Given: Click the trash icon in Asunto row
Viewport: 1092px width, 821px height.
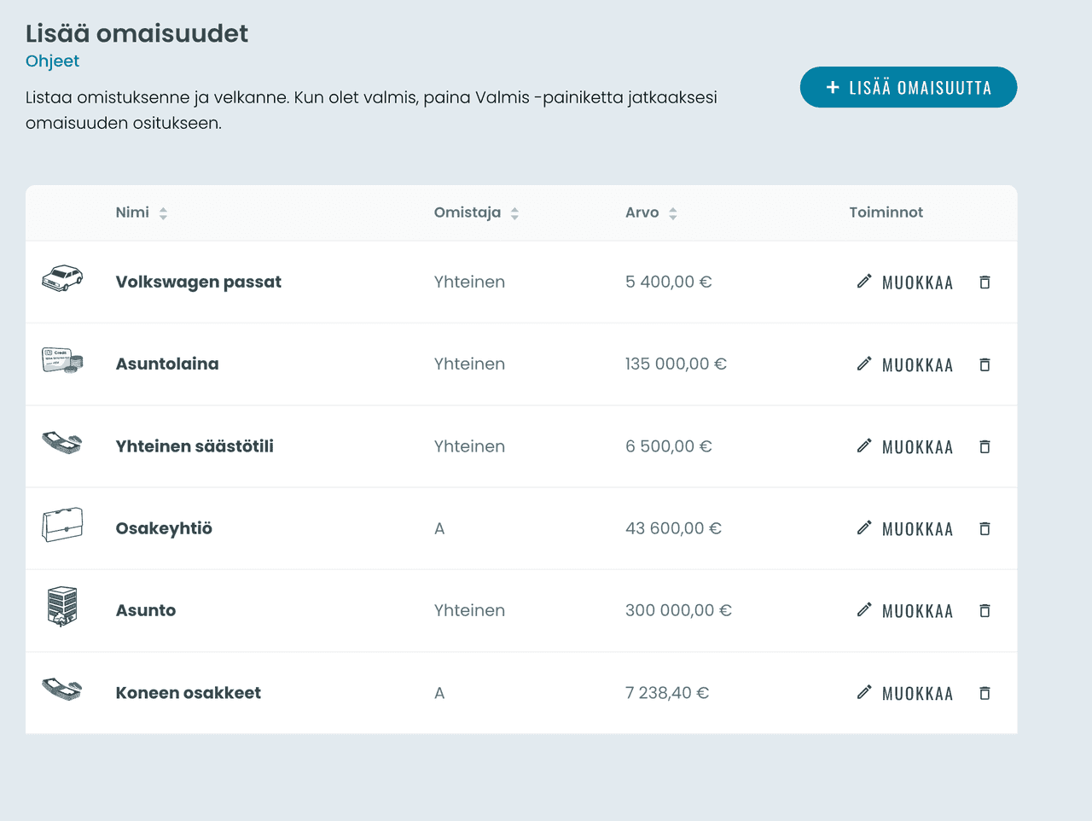Looking at the screenshot, I should coord(985,611).
